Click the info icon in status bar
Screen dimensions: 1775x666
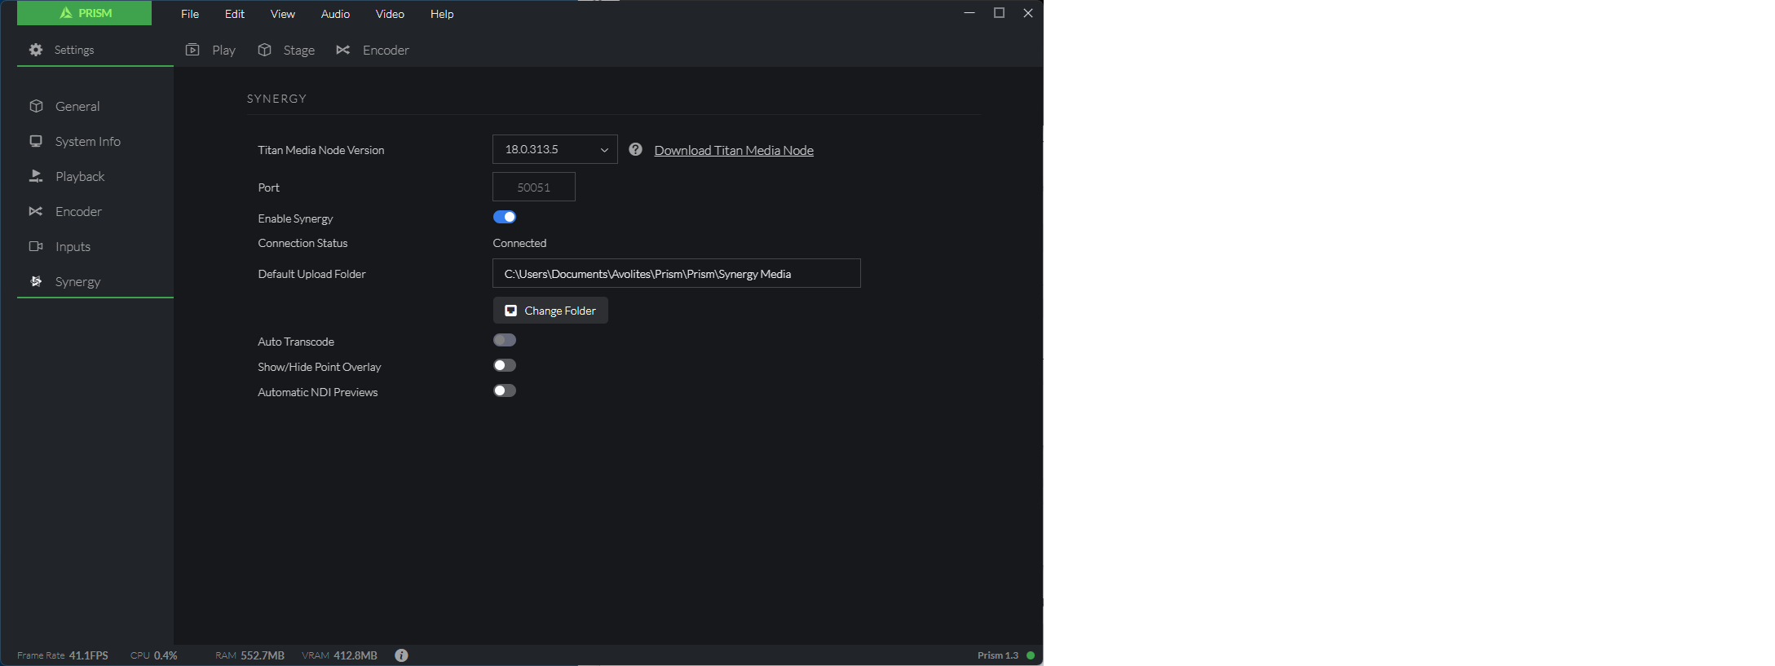coord(401,655)
